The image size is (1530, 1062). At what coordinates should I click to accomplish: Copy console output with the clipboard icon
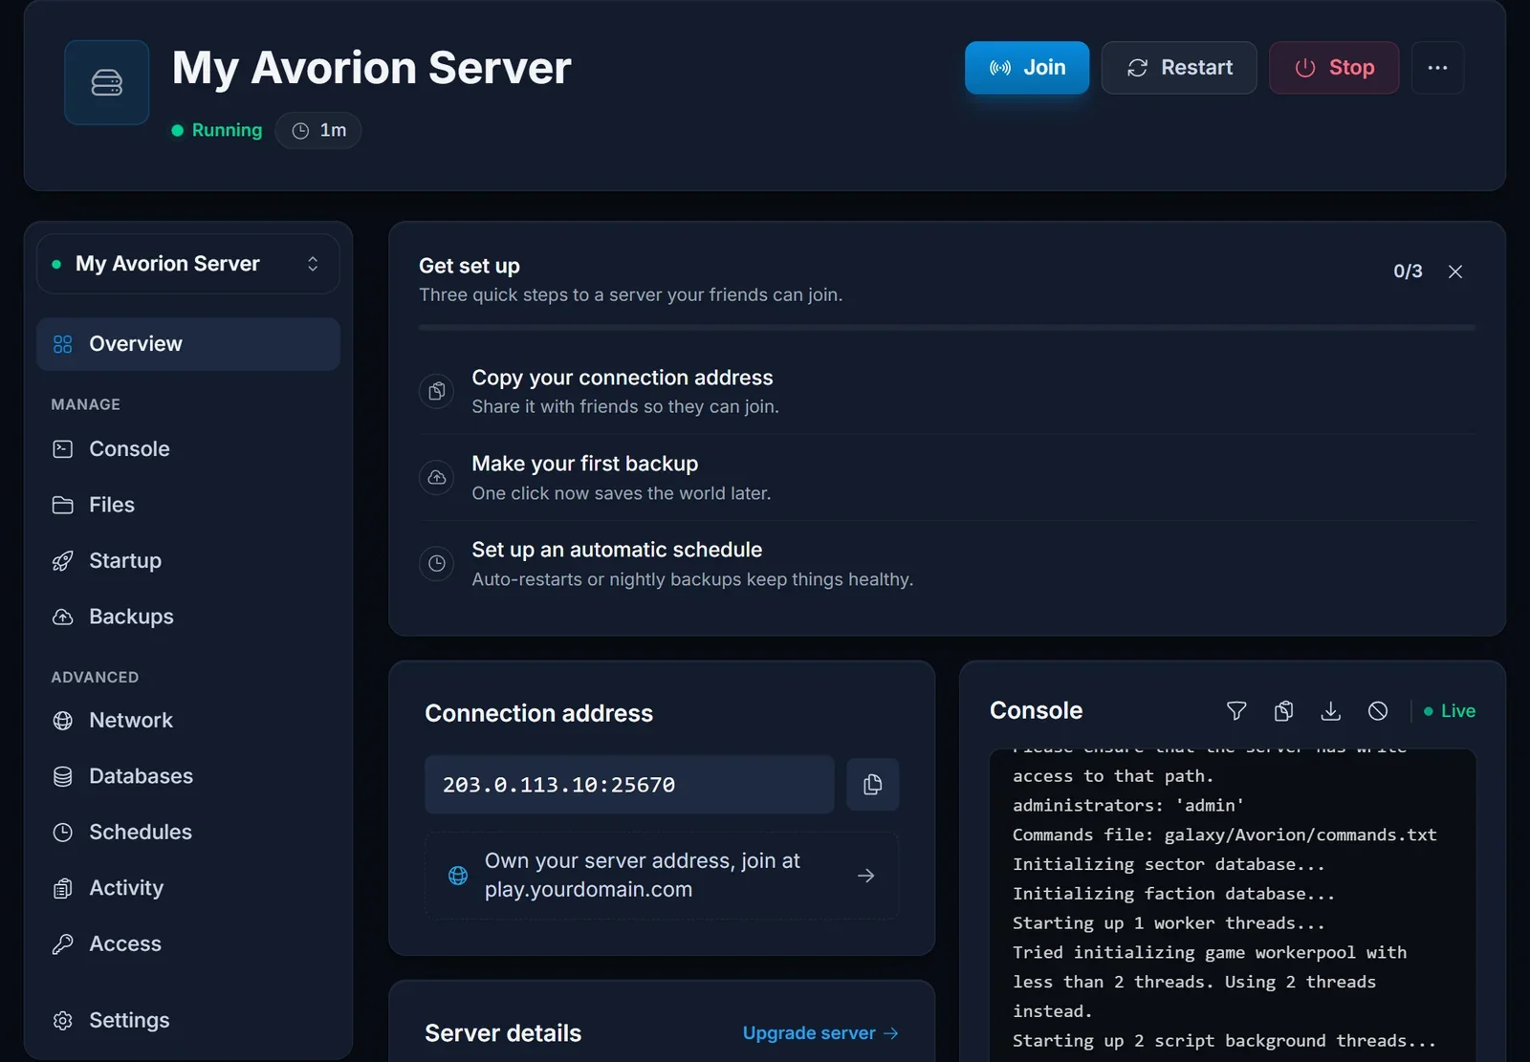click(1283, 711)
